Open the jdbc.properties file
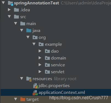This screenshot has height=103, width=111. pos(54,86)
